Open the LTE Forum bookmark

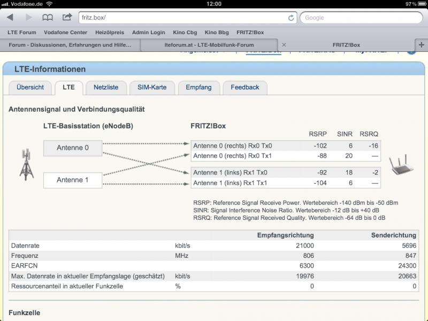[22, 33]
